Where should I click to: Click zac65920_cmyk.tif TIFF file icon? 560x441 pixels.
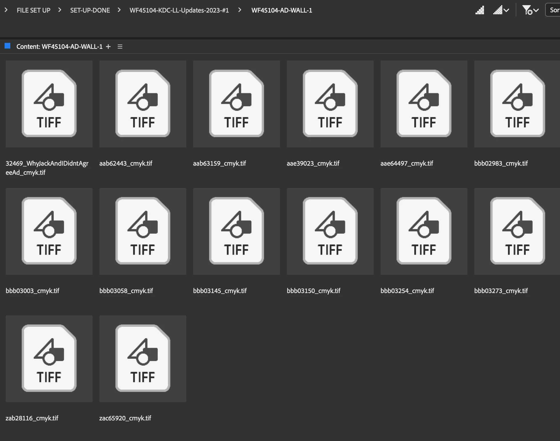tap(143, 358)
